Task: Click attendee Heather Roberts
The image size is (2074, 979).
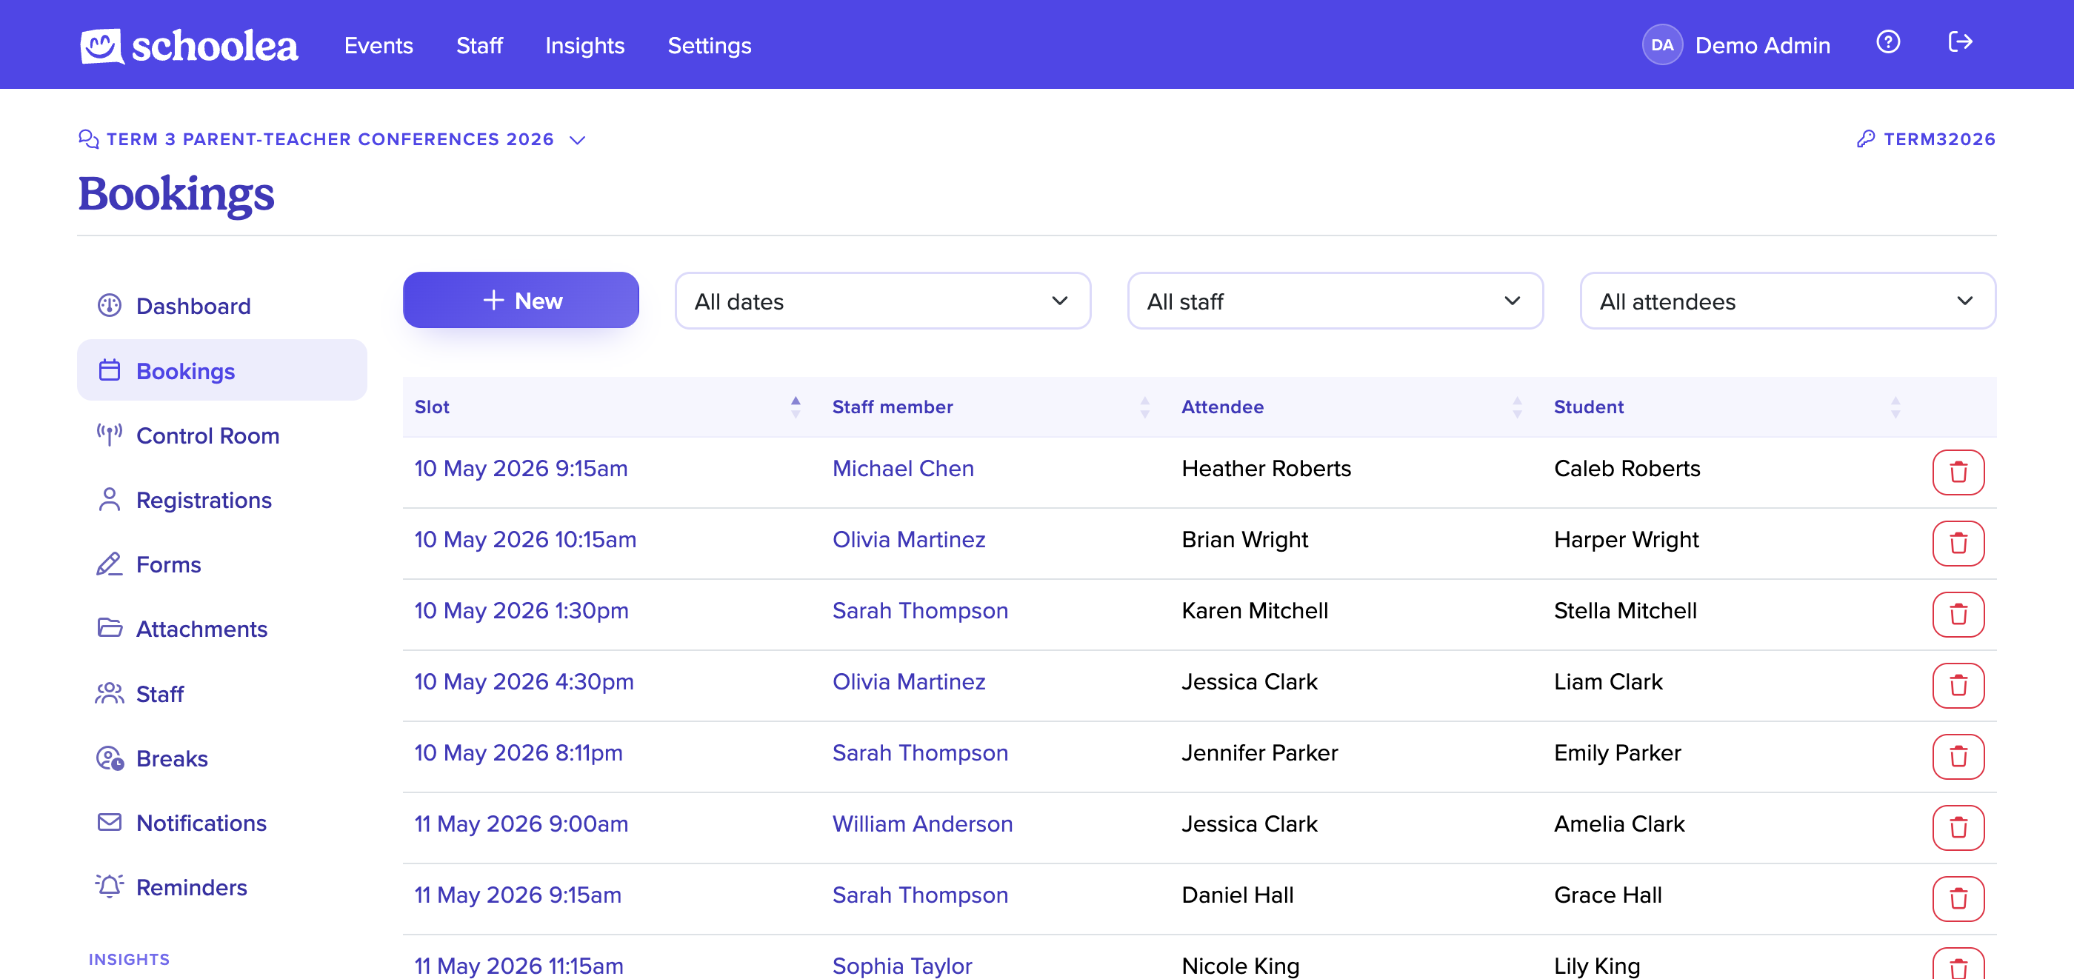Action: point(1266,469)
